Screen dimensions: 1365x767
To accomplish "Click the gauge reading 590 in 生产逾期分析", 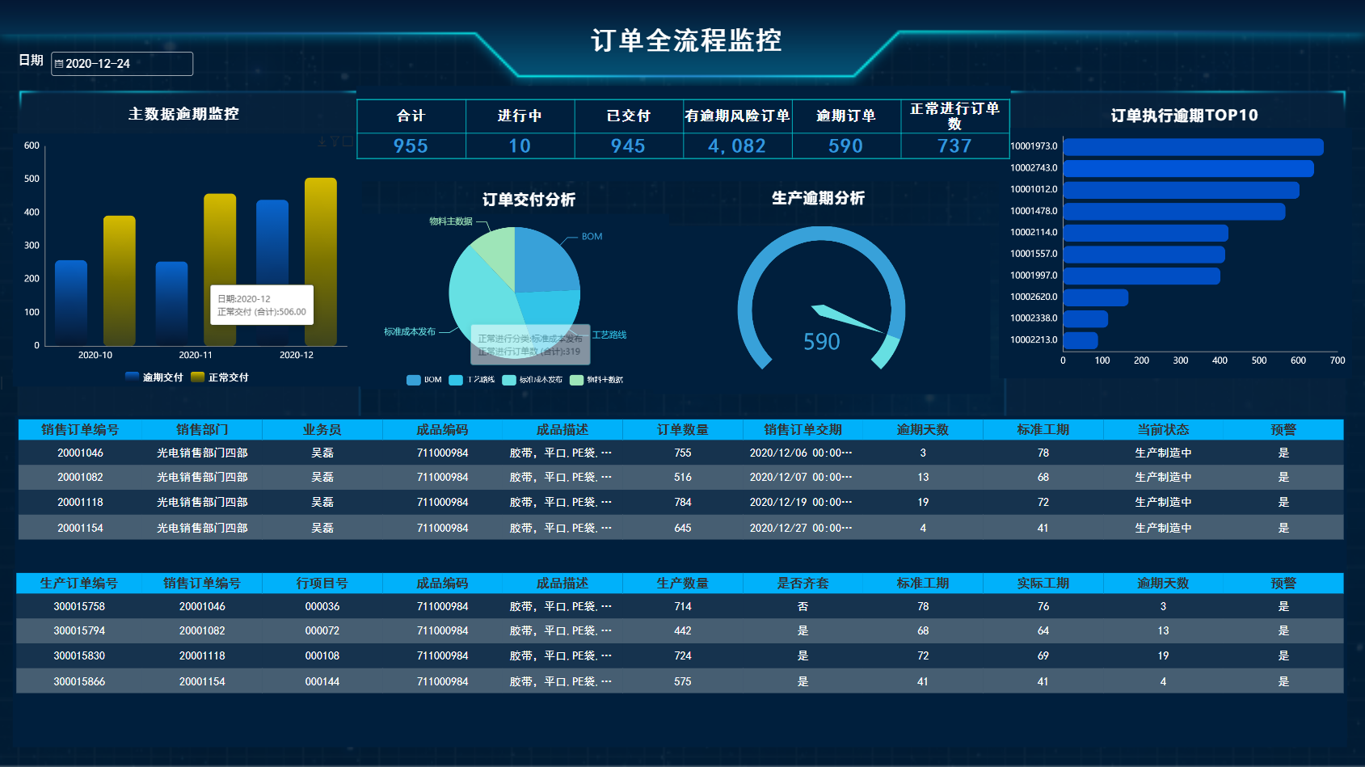I will coord(822,342).
